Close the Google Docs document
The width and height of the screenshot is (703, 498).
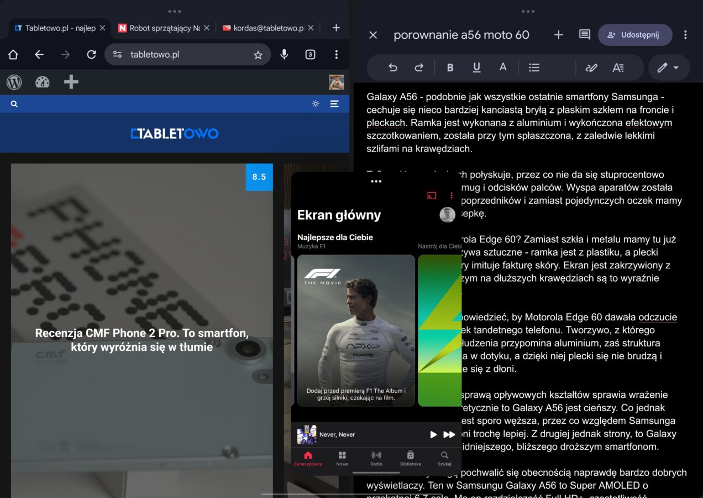tap(373, 35)
